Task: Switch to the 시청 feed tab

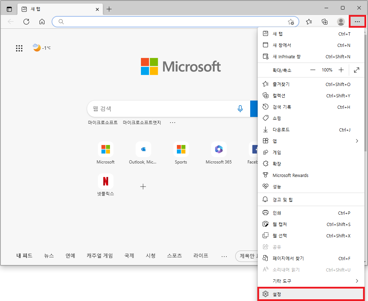Action: click(x=151, y=256)
